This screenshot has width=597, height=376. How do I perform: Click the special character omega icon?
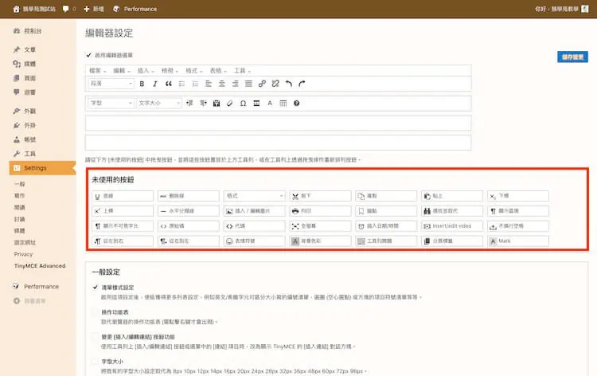click(x=243, y=104)
